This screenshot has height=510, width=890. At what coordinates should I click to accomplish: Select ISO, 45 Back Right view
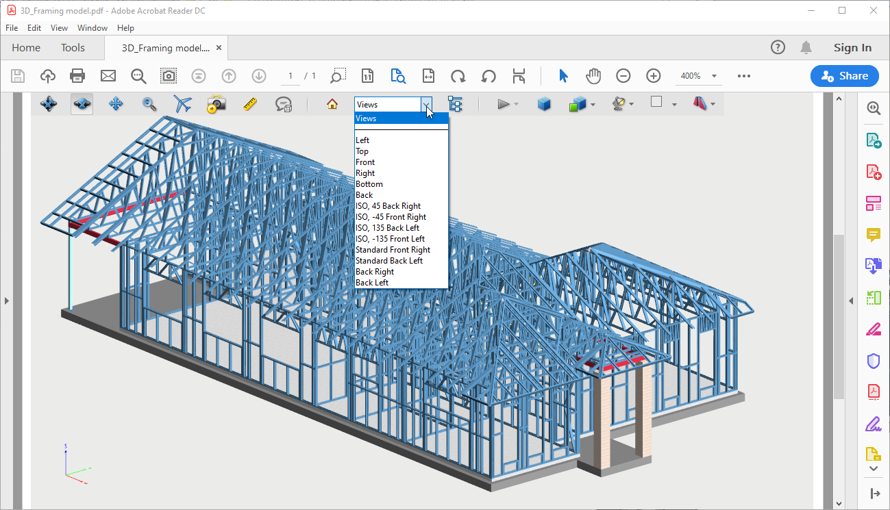(388, 206)
